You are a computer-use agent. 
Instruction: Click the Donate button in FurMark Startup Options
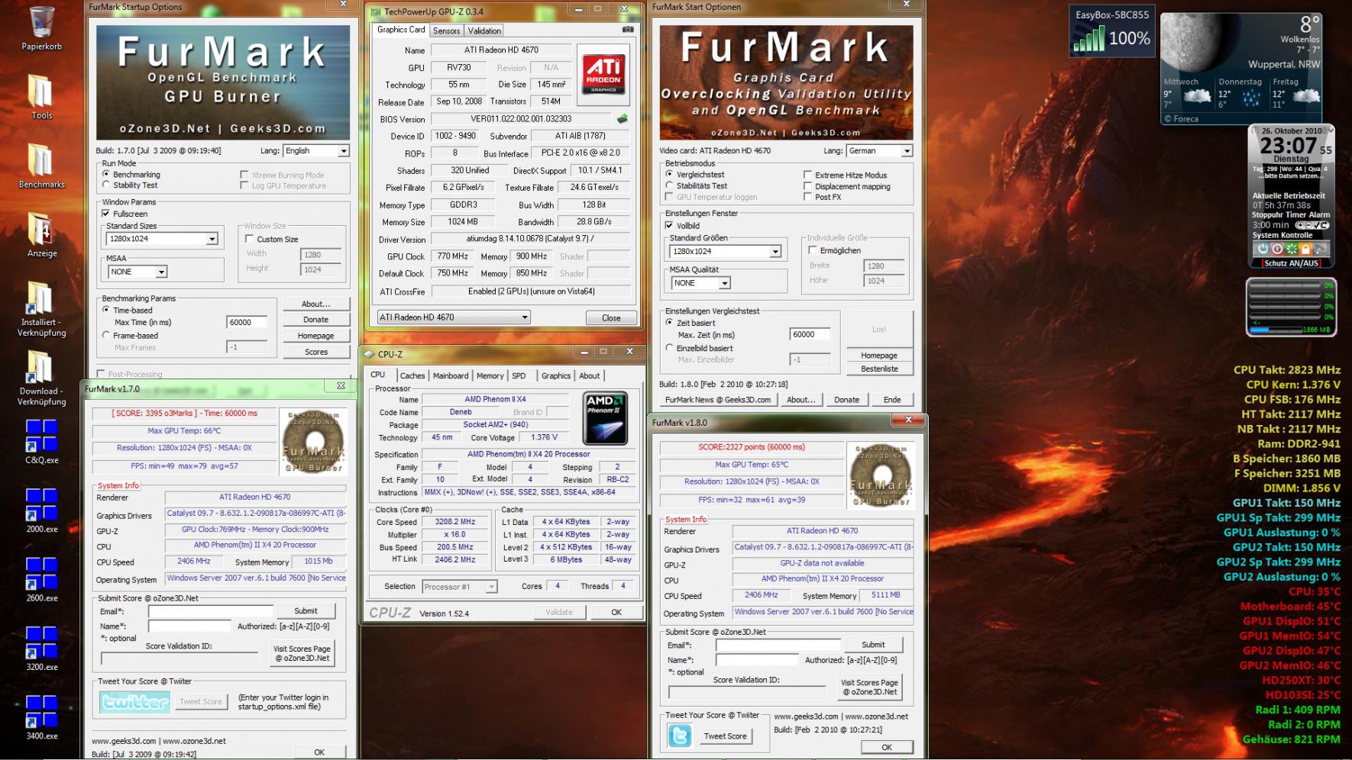316,320
